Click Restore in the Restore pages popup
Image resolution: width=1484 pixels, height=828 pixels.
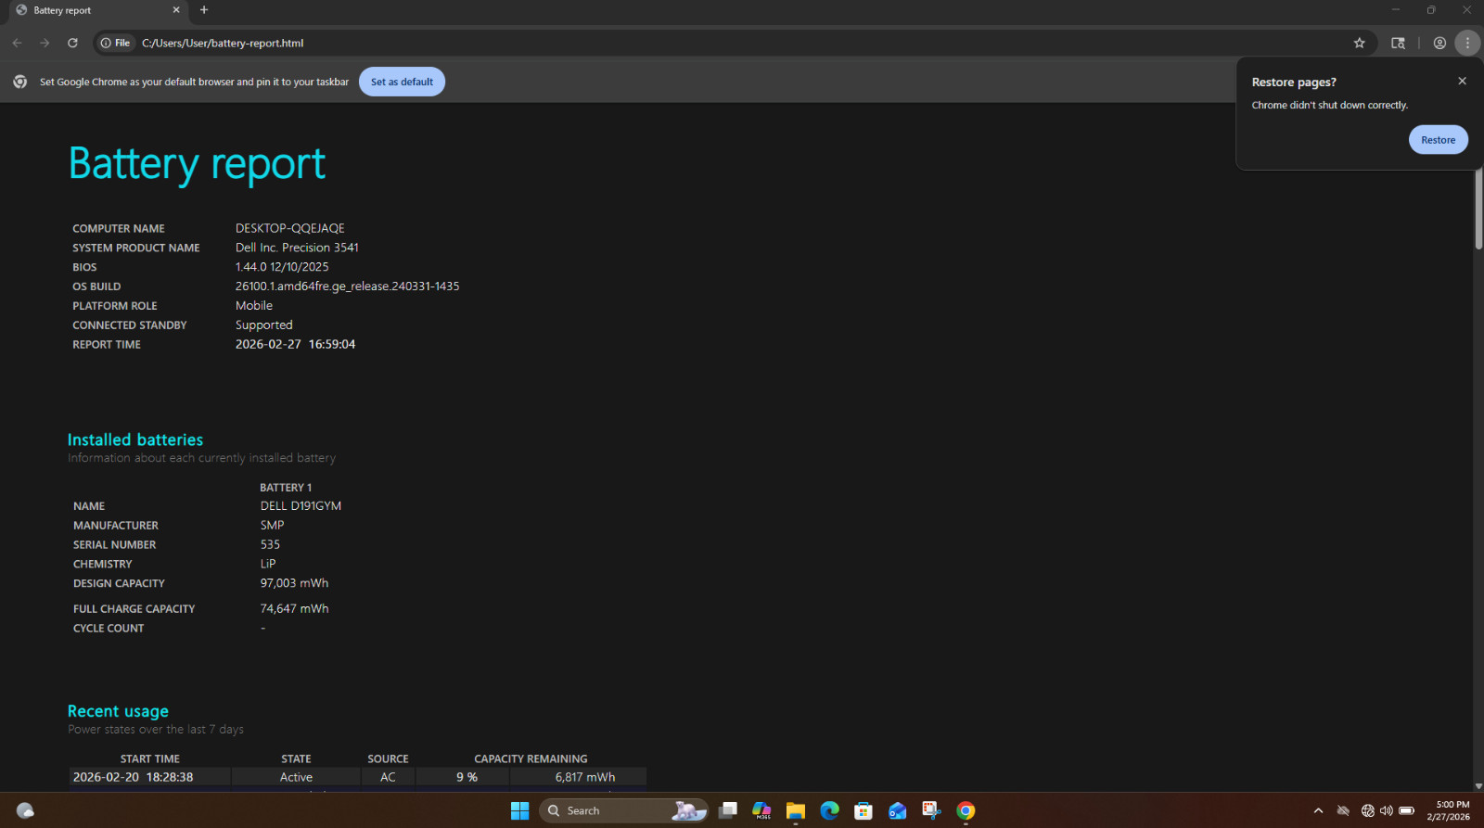[x=1438, y=140]
